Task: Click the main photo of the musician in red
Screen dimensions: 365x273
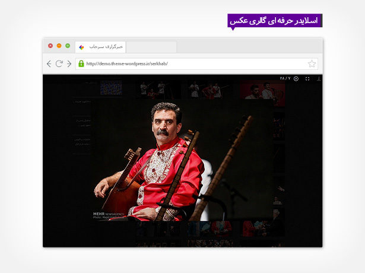Action: point(178,160)
